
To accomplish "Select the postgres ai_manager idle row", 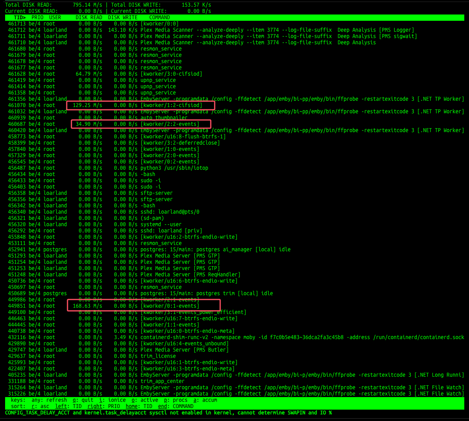I will pos(235,250).
